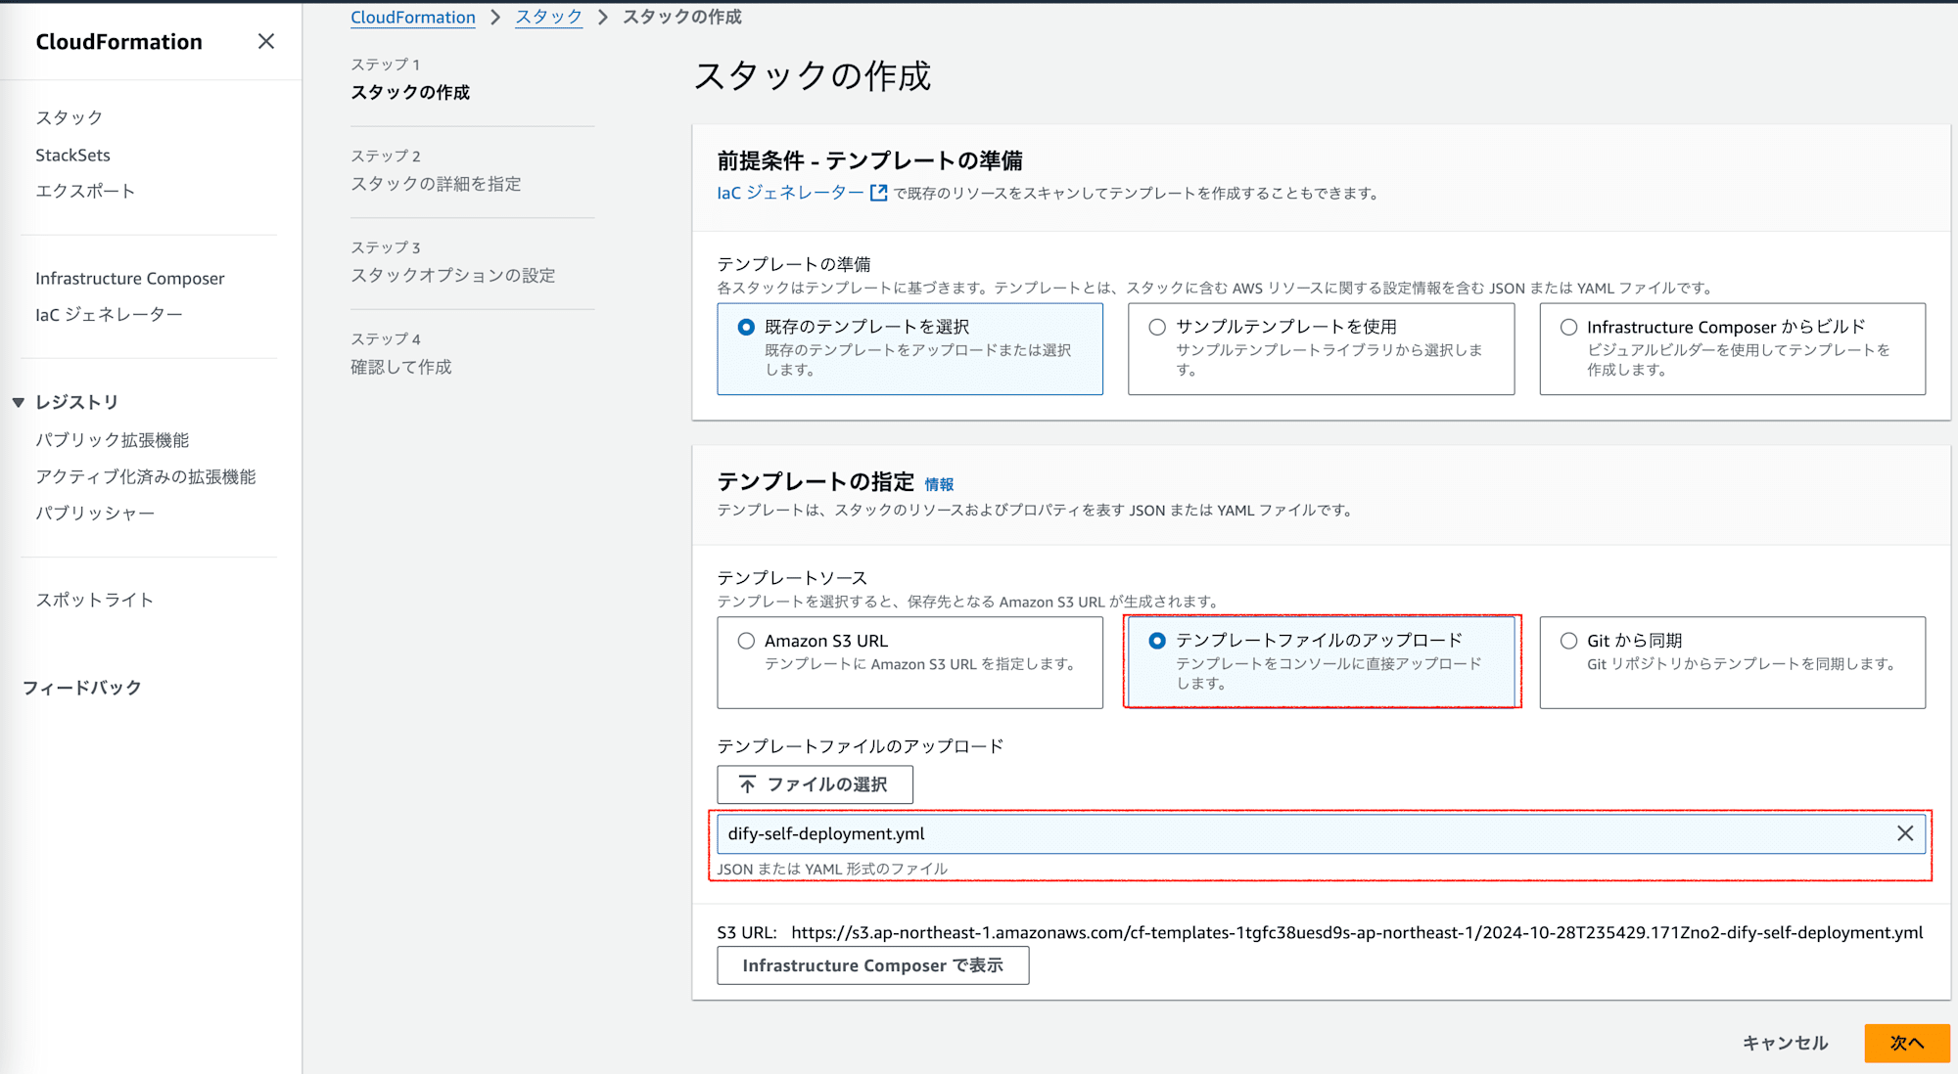Screen dimensions: 1958x1074
Task: Open アクティブ化済みの拡張機能 in the sidebar
Action: 145,476
